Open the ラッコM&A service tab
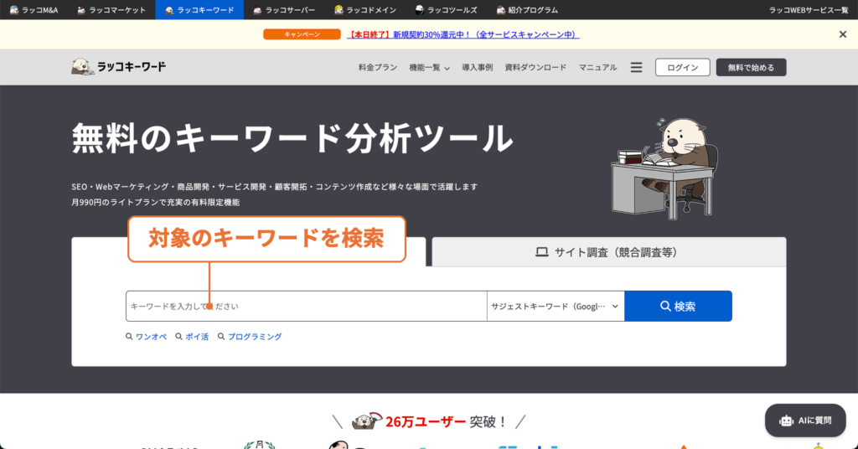This screenshot has width=858, height=449. pos(34,10)
